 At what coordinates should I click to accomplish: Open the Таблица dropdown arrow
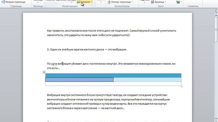38,2
